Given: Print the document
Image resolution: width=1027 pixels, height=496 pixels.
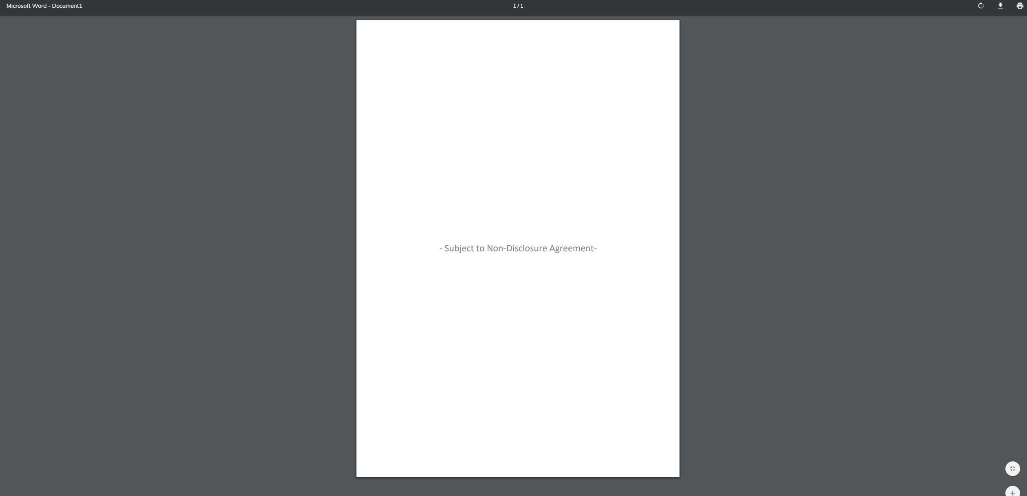Looking at the screenshot, I should pyautogui.click(x=1020, y=6).
